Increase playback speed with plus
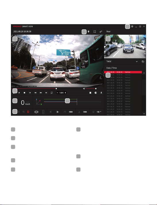This screenshot has width=157, height=205. click(65, 93)
